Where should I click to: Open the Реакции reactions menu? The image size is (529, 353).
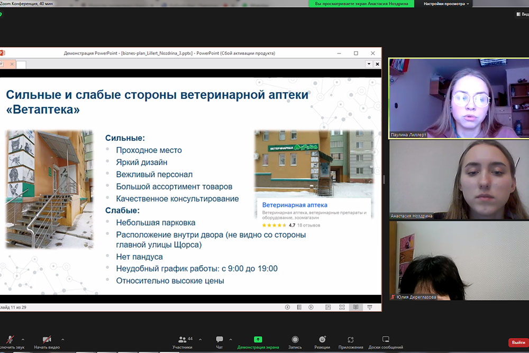click(322, 342)
